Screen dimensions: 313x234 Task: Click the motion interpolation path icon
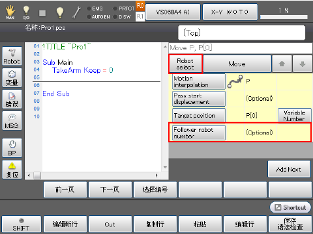235,82
